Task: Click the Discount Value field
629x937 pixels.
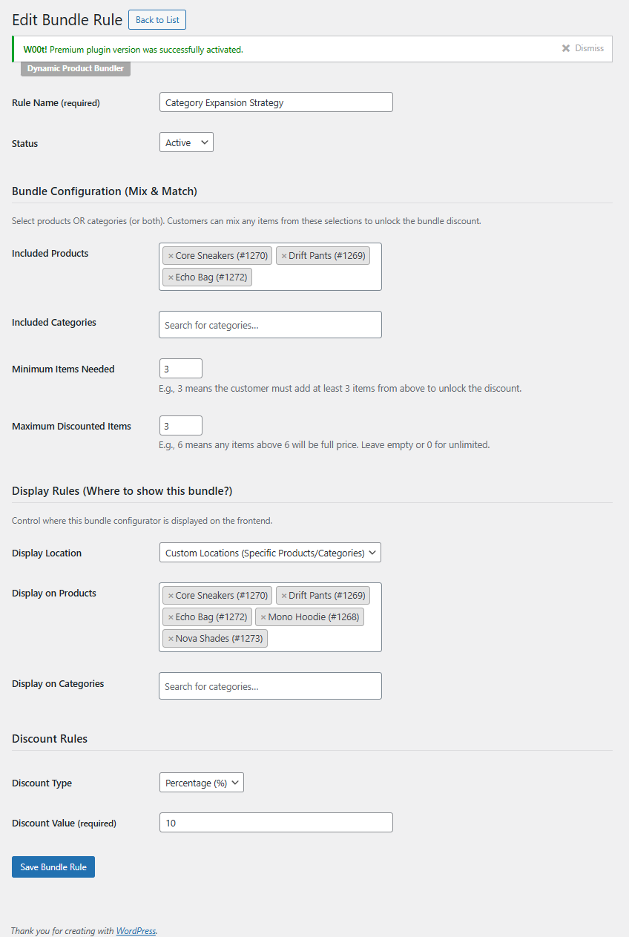Action: [x=276, y=823]
